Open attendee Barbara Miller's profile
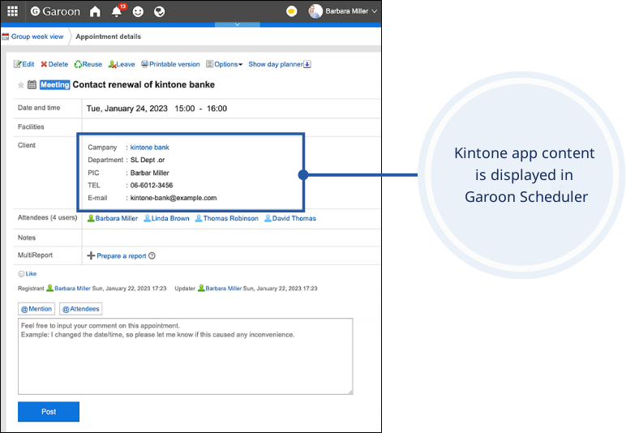The width and height of the screenshot is (626, 433). pos(116,218)
